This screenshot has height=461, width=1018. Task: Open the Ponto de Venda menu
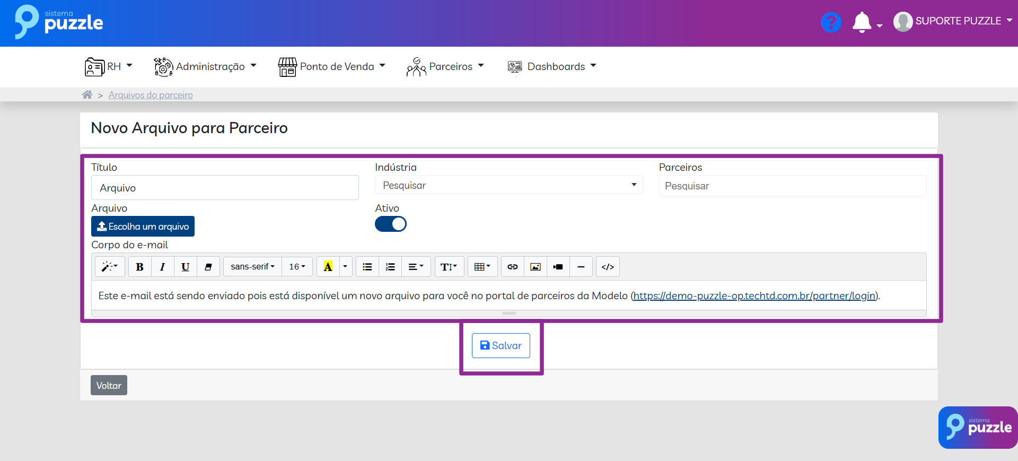coord(332,67)
